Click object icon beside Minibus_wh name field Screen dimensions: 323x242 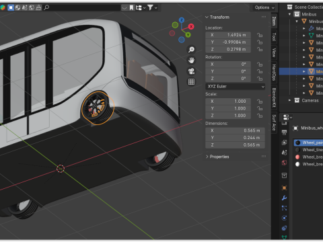click(295, 128)
